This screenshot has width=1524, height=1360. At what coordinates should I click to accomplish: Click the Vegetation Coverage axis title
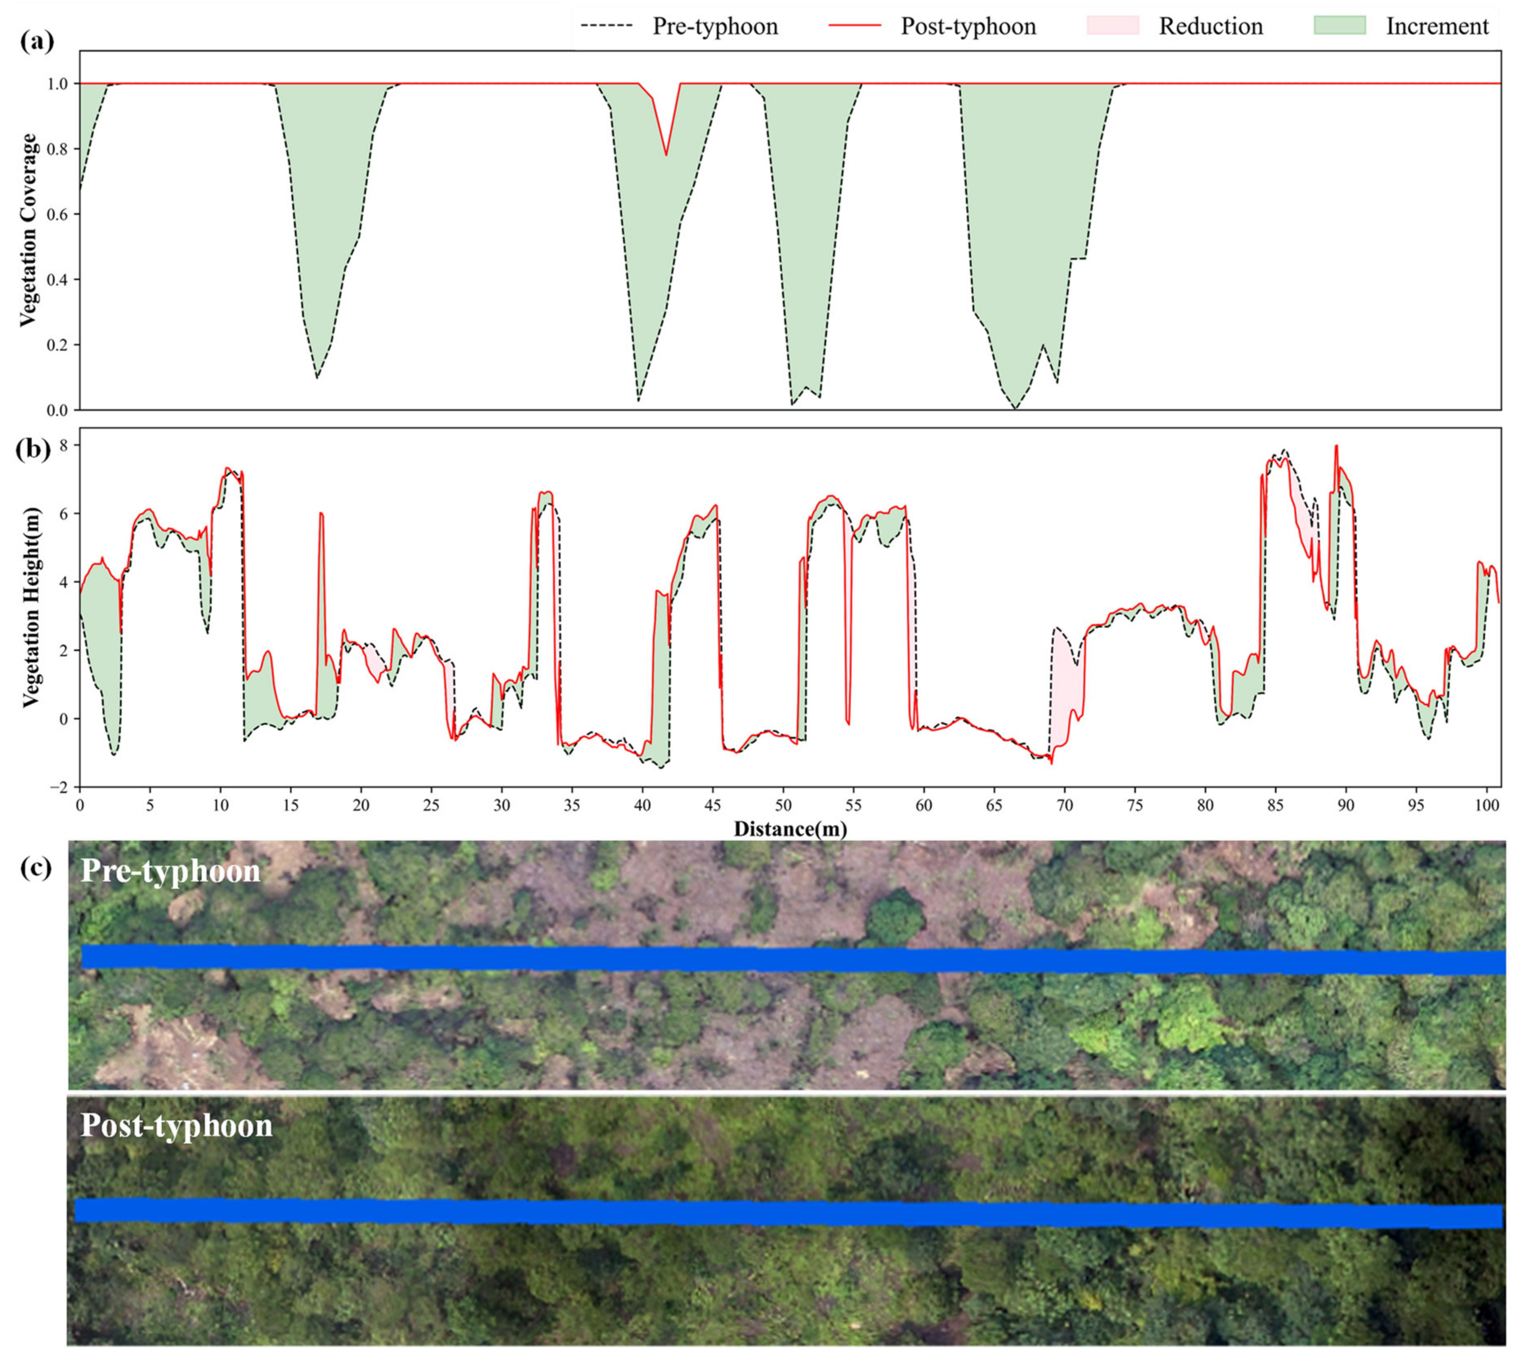28,230
